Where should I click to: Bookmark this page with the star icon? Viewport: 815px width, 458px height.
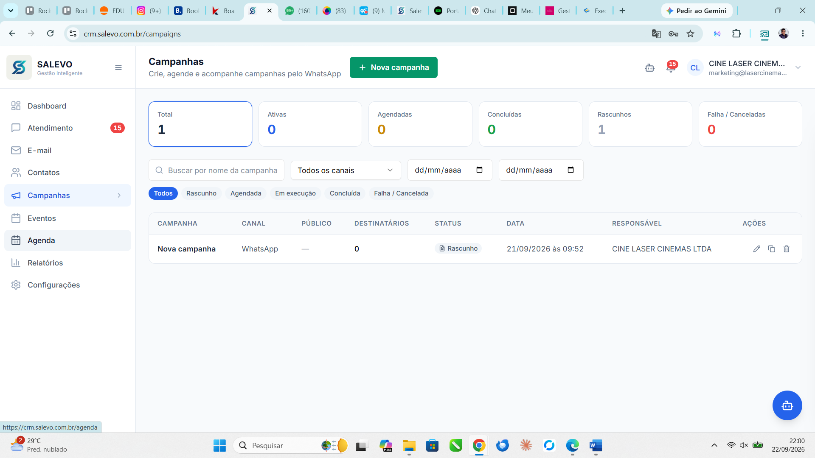pyautogui.click(x=691, y=34)
